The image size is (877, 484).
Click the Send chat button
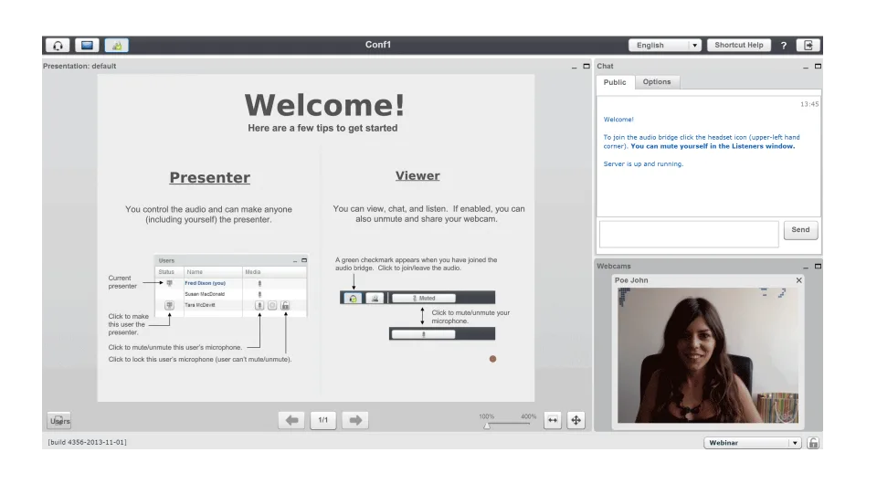[x=800, y=230]
